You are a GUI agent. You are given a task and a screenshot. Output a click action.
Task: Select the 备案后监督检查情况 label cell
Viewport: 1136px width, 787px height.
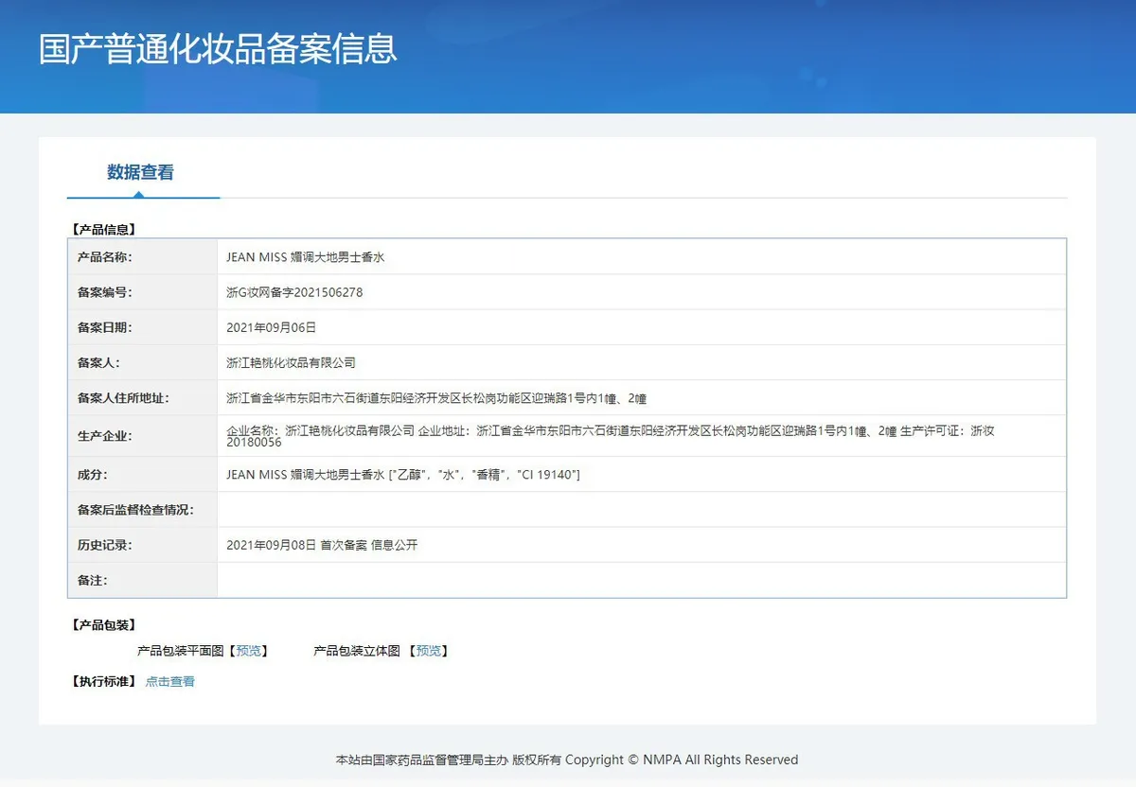point(143,510)
